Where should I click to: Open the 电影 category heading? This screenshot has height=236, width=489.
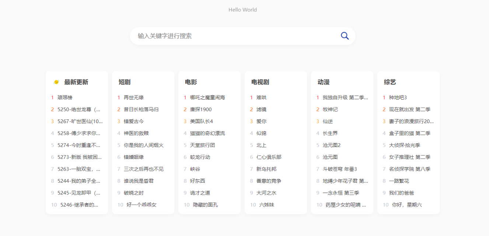coord(191,82)
